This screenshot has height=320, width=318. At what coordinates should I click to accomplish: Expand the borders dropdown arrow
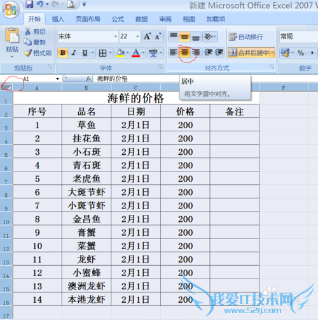coord(110,52)
